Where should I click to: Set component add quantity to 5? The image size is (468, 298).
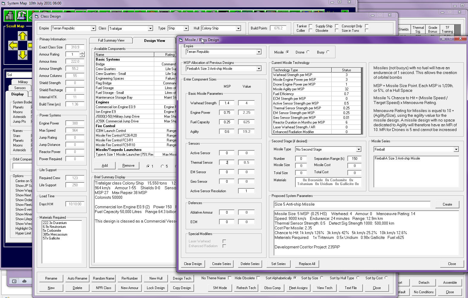pyautogui.click(x=162, y=166)
